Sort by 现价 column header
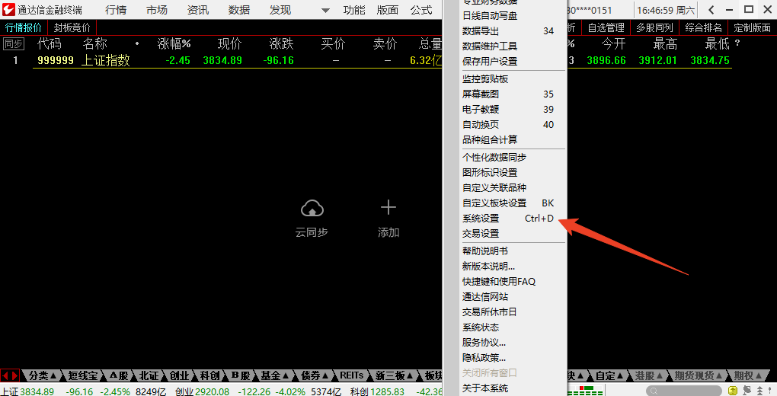This screenshot has height=396, width=777. tap(230, 44)
